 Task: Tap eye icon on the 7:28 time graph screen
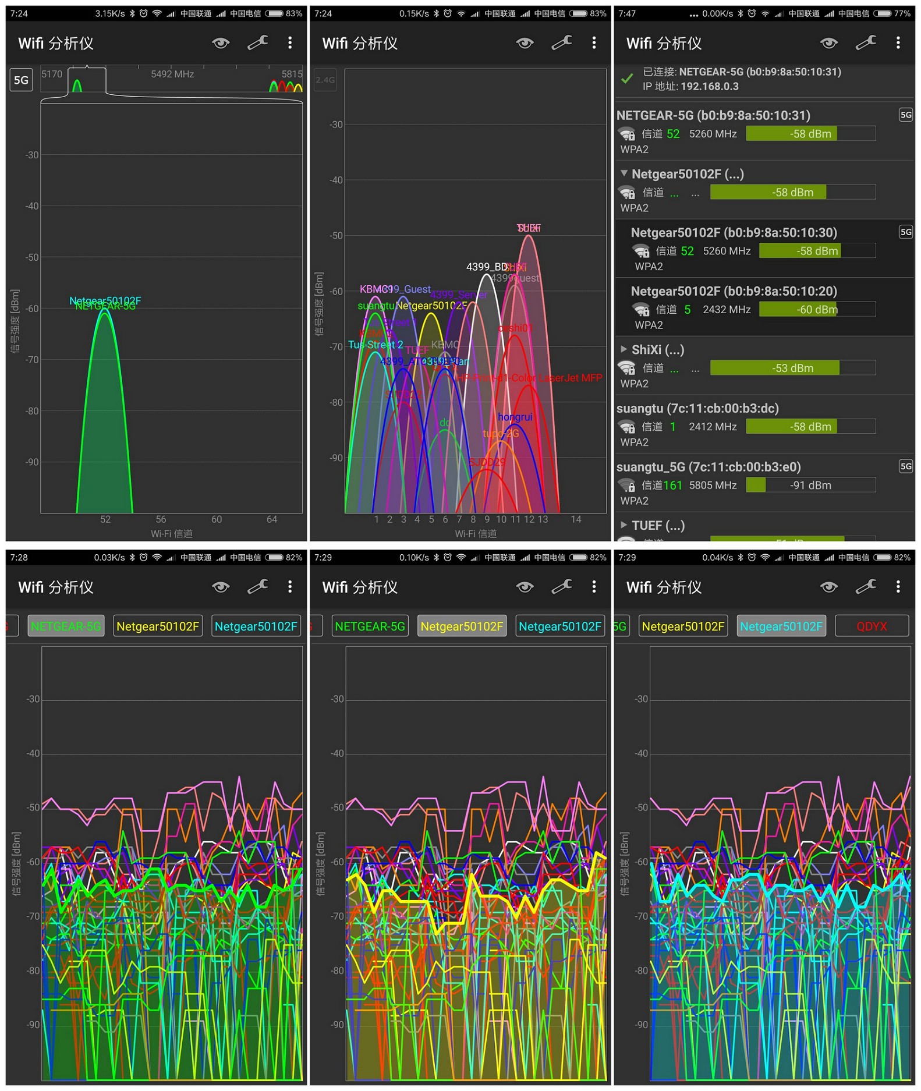pos(221,587)
